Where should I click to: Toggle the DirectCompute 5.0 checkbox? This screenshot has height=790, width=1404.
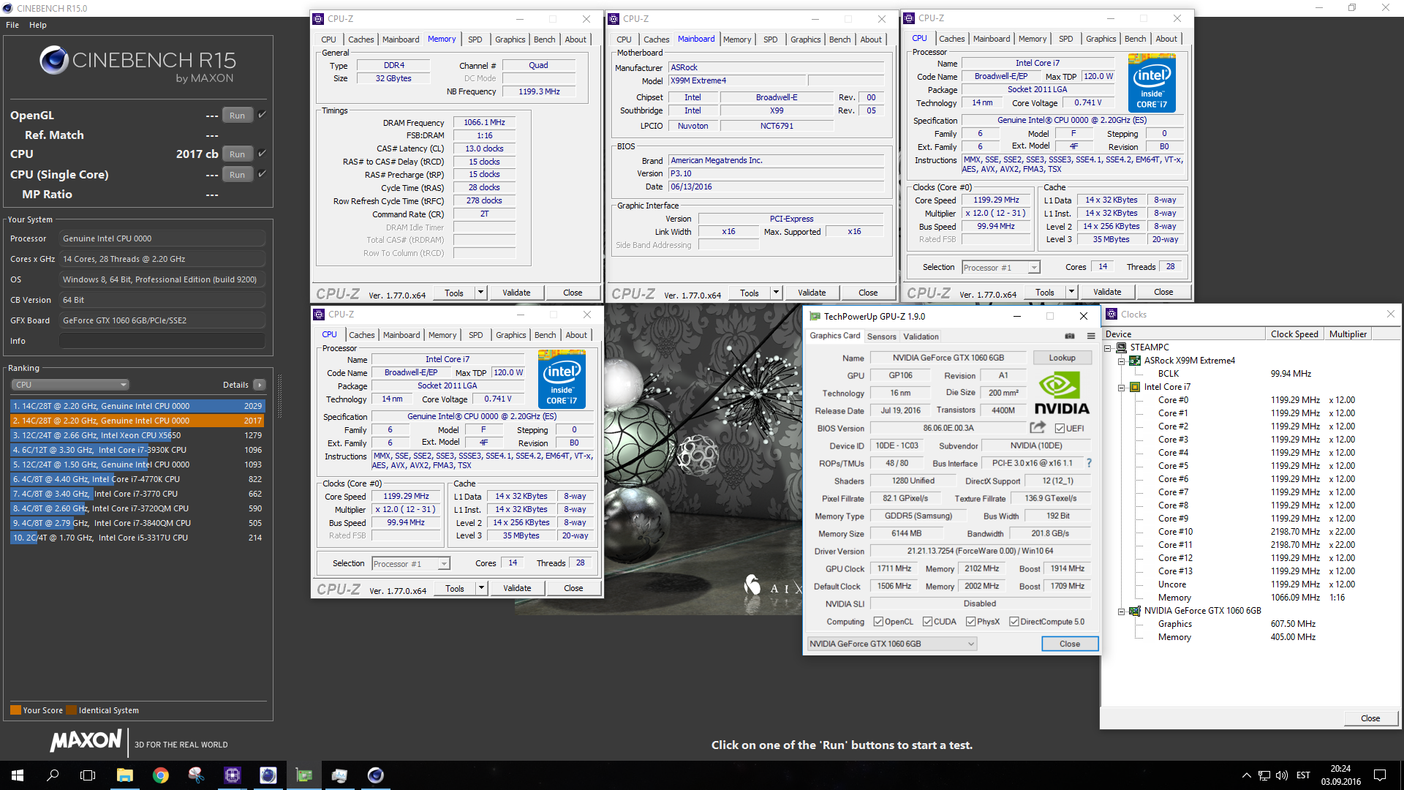pos(1014,622)
